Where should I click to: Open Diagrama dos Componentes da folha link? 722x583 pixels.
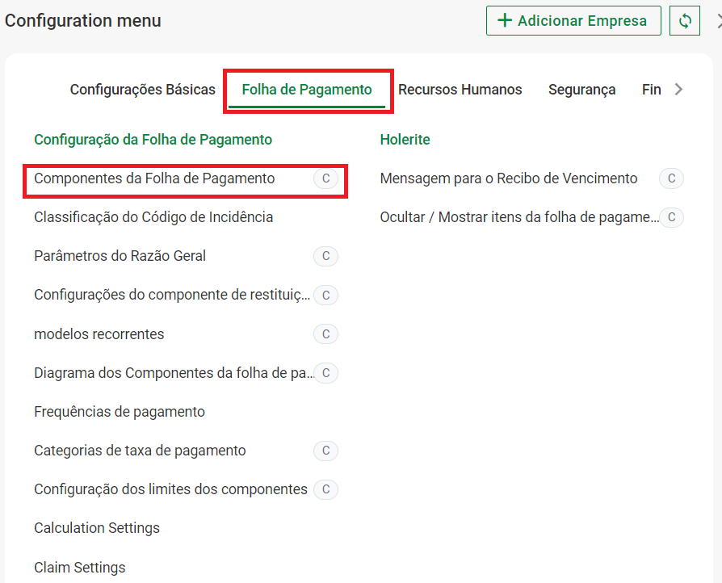(x=173, y=373)
